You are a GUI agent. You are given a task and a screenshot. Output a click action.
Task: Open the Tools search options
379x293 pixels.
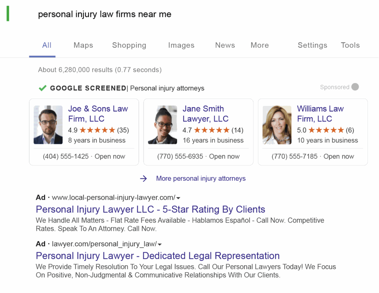point(350,45)
